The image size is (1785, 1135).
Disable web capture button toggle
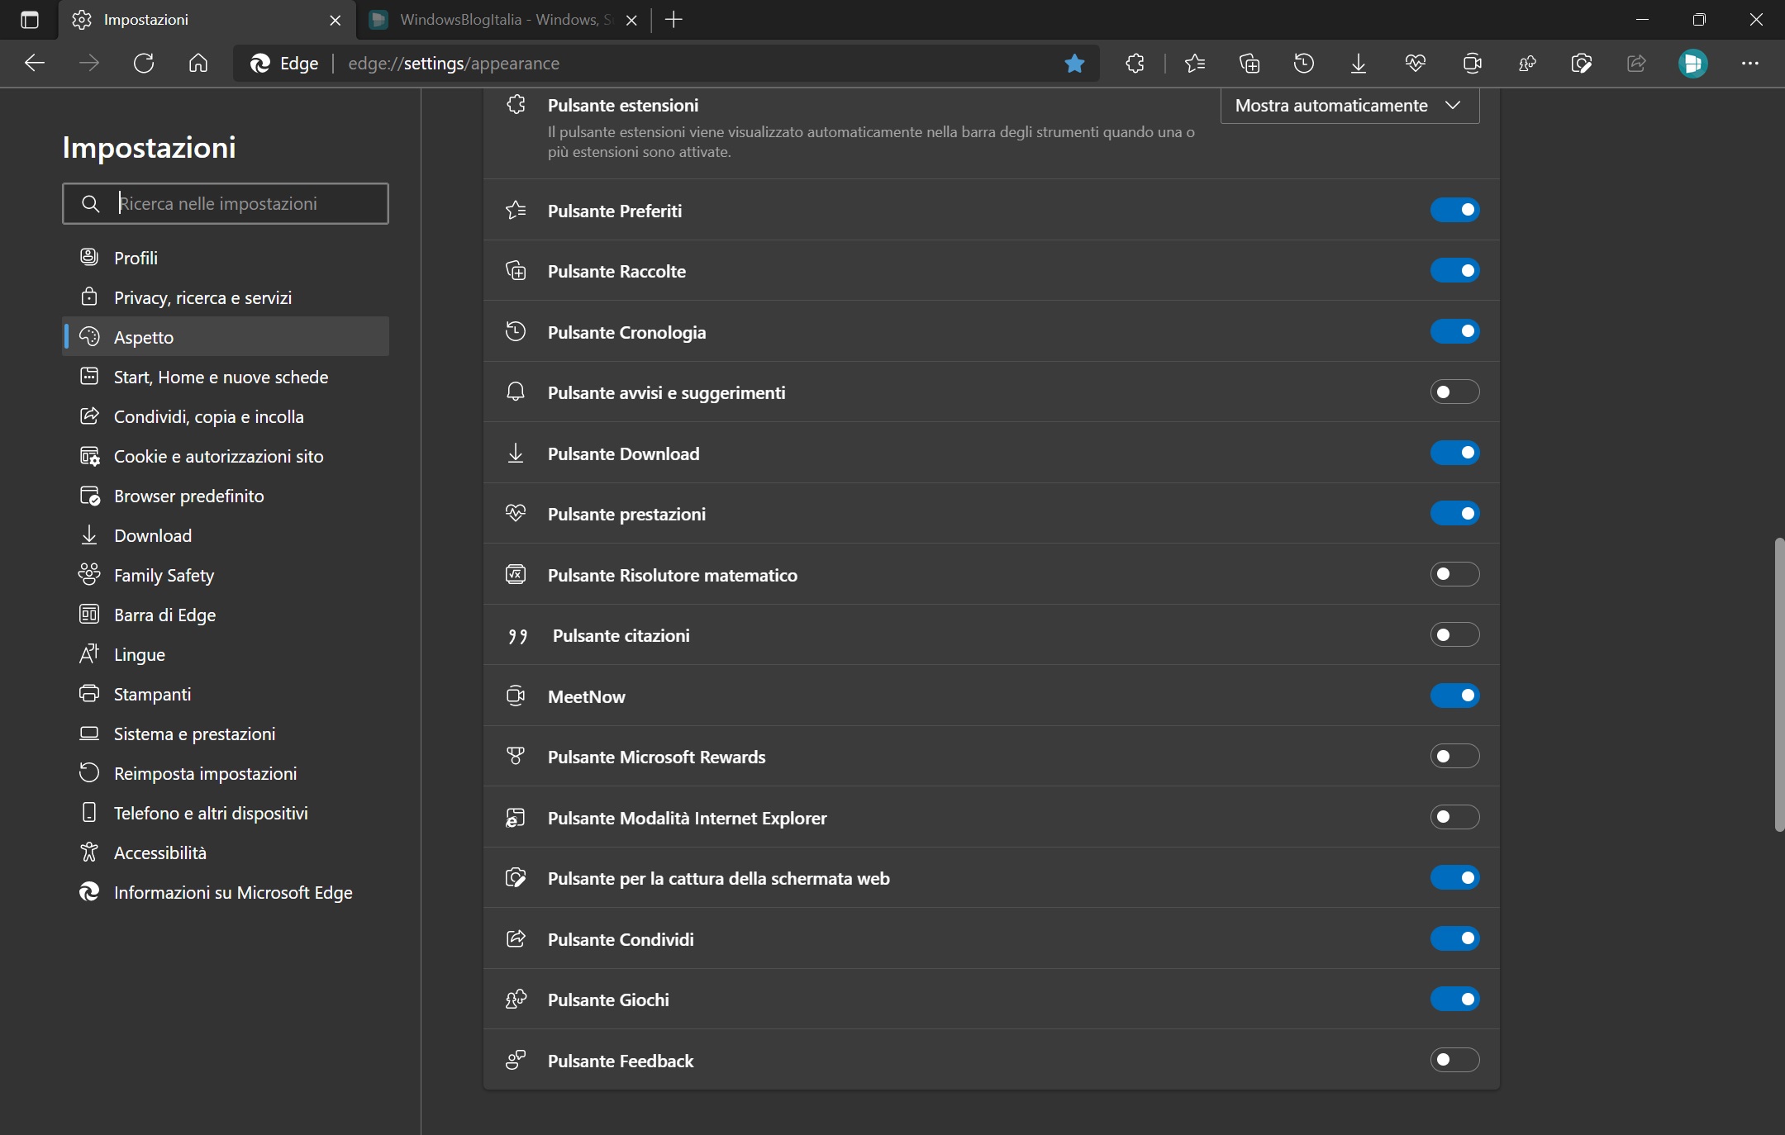(x=1454, y=877)
